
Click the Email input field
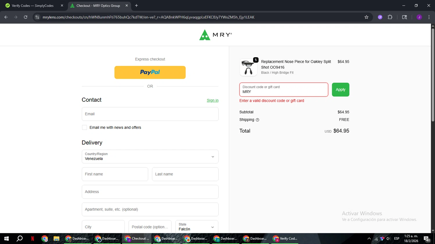coord(150,114)
